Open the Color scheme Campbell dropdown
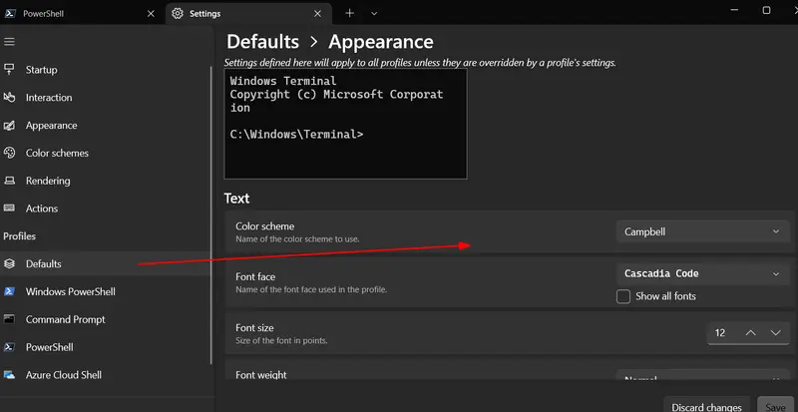Viewport: 798px width, 412px height. [703, 231]
